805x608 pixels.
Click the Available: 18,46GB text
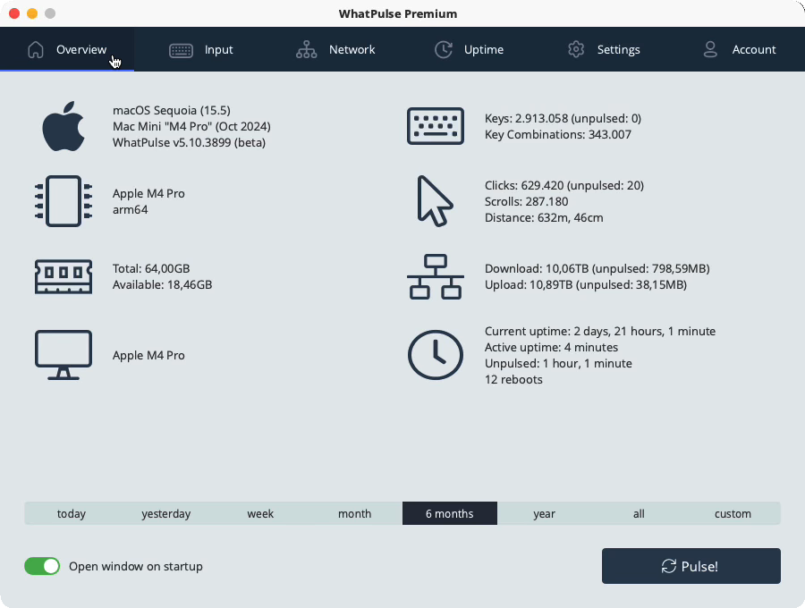point(162,284)
